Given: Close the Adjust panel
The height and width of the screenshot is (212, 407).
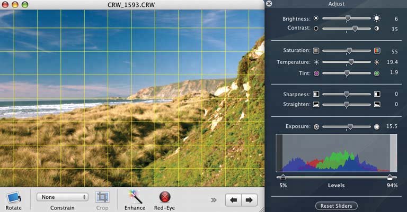Looking at the screenshot, I should click(x=269, y=4).
